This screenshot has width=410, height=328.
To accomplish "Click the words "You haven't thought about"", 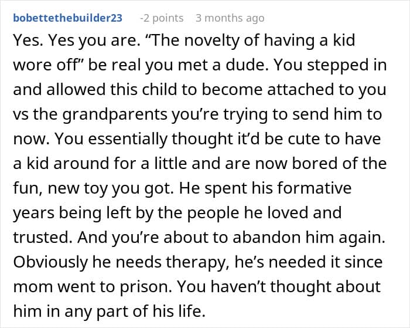I will click(303, 287).
